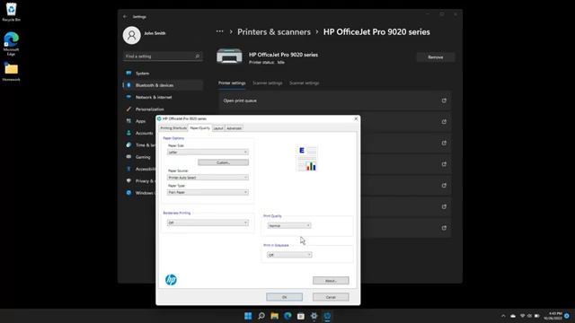Screen dimensions: 575x323
Task: Open the Advanced tab in printer dialog
Action: coord(234,128)
